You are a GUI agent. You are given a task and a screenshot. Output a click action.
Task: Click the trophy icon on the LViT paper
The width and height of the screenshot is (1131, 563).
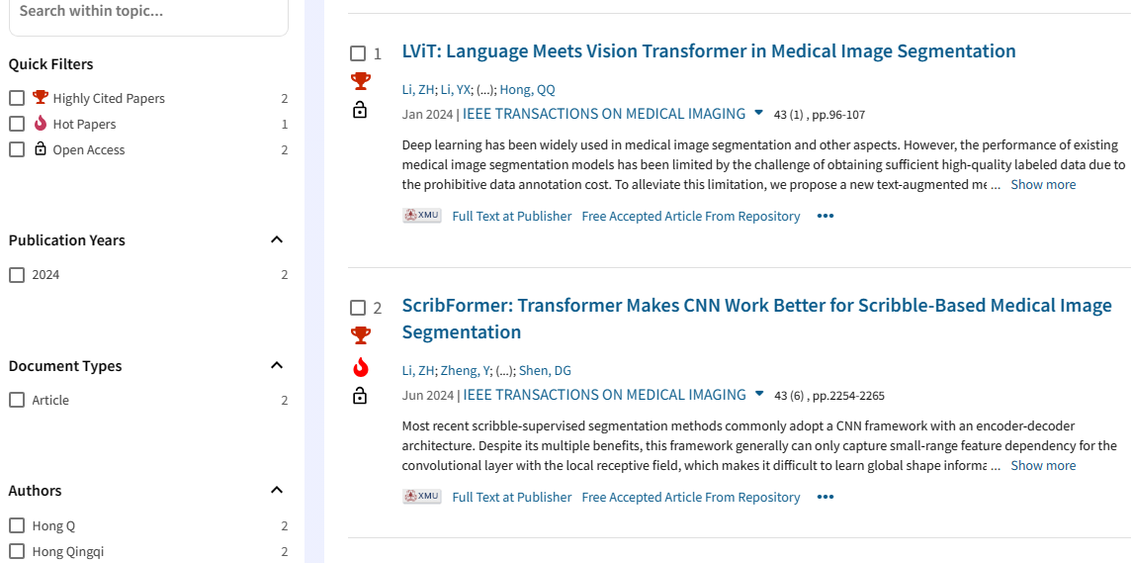pyautogui.click(x=361, y=81)
